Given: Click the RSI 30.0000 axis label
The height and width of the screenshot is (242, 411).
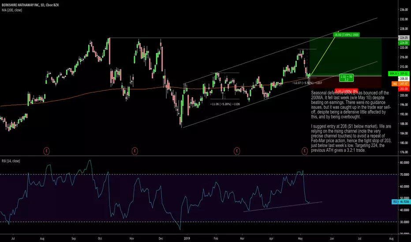Looking at the screenshot, I should coord(404,222).
